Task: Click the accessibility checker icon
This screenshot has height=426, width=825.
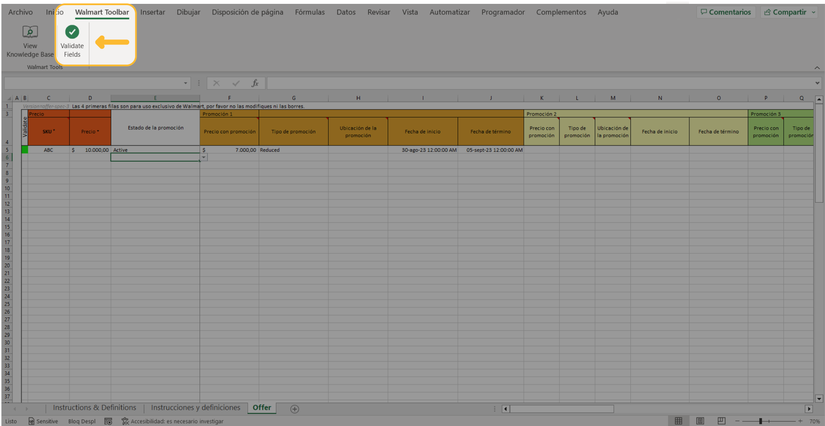Action: [125, 421]
